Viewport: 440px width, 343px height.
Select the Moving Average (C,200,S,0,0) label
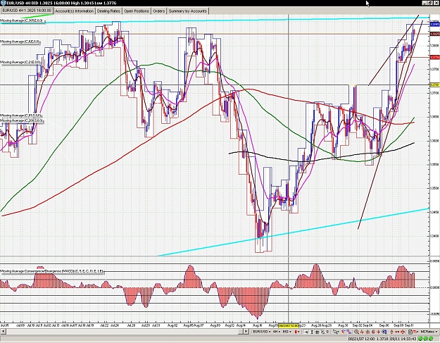point(22,120)
